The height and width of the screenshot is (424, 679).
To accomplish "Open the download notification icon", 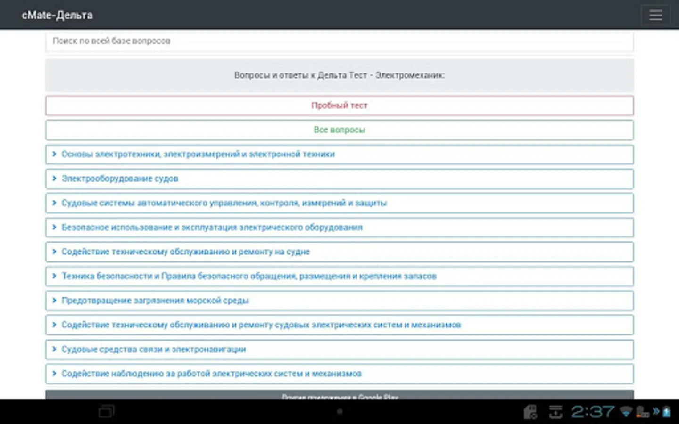I will [555, 412].
